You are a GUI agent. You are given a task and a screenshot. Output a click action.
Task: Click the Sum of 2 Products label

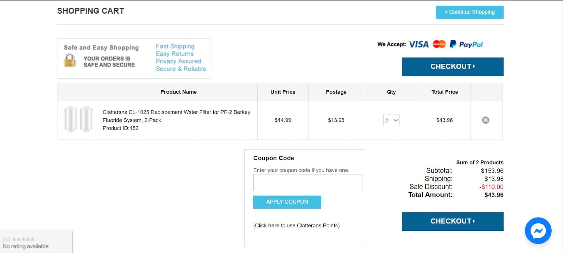click(480, 163)
